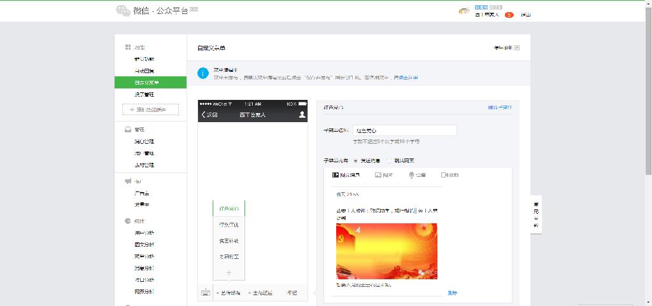Screen dimensions: 652x306
Task: Click the blue delete-submenu link at top right
Action: [499, 108]
